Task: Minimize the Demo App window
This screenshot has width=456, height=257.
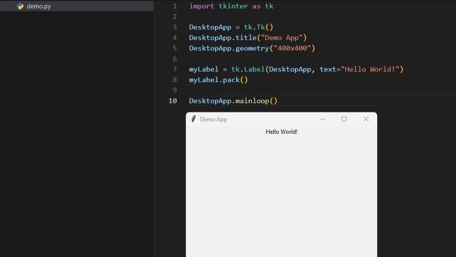Action: (323, 119)
